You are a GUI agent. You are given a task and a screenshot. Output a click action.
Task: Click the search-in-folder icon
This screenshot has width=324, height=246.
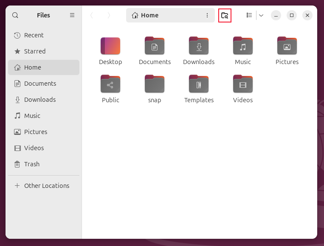pos(225,15)
